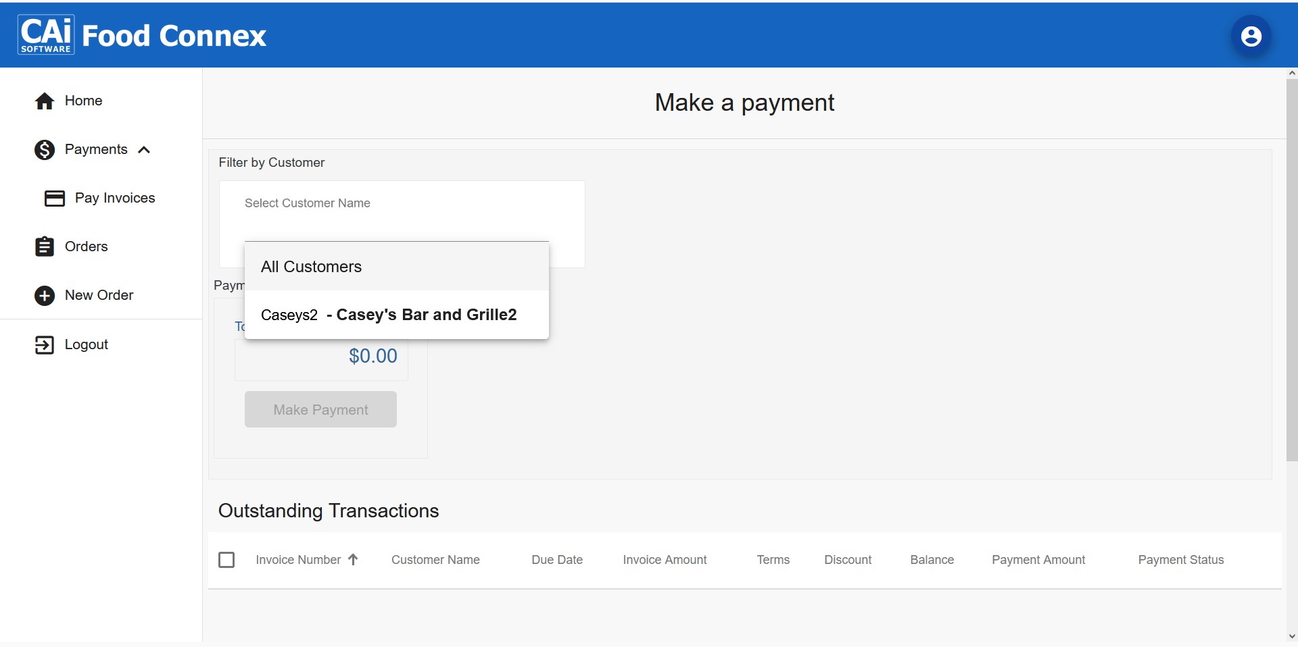Check the select-all invoices checkbox
This screenshot has height=647, width=1298.
coord(226,560)
